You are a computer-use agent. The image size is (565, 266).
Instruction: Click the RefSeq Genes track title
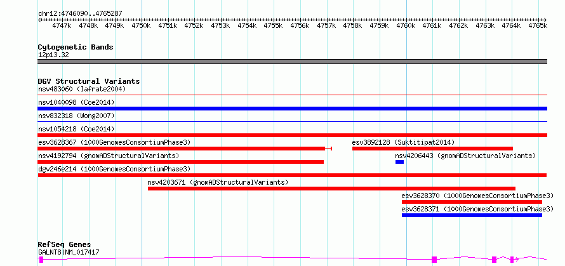click(64, 245)
